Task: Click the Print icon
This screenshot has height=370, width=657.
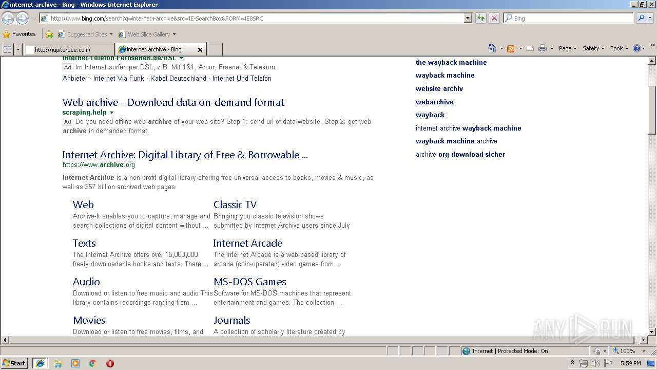Action: tap(543, 48)
